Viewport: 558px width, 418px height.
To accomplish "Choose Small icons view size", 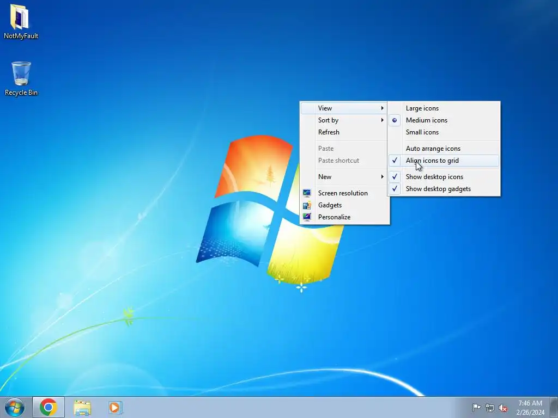I will coord(444,132).
